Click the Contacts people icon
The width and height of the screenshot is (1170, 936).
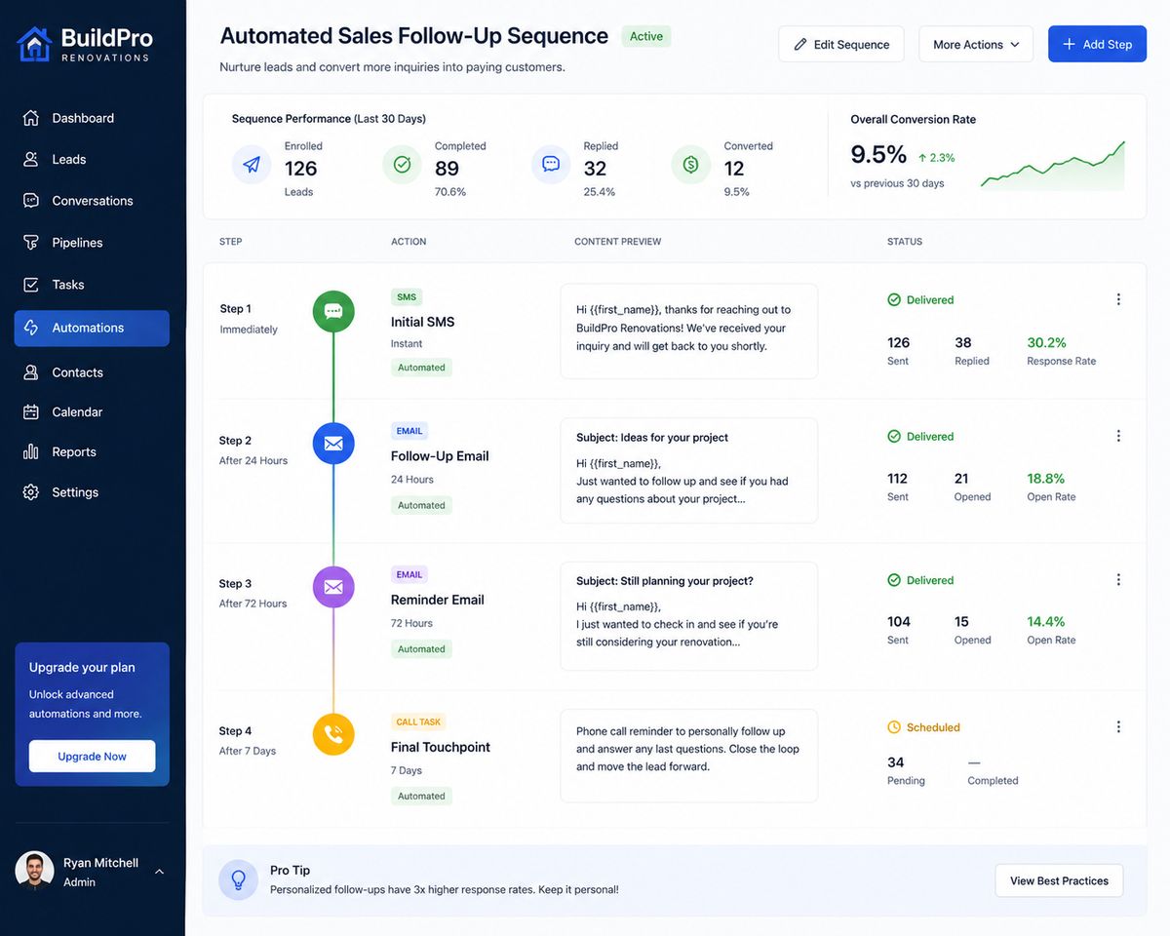point(31,372)
